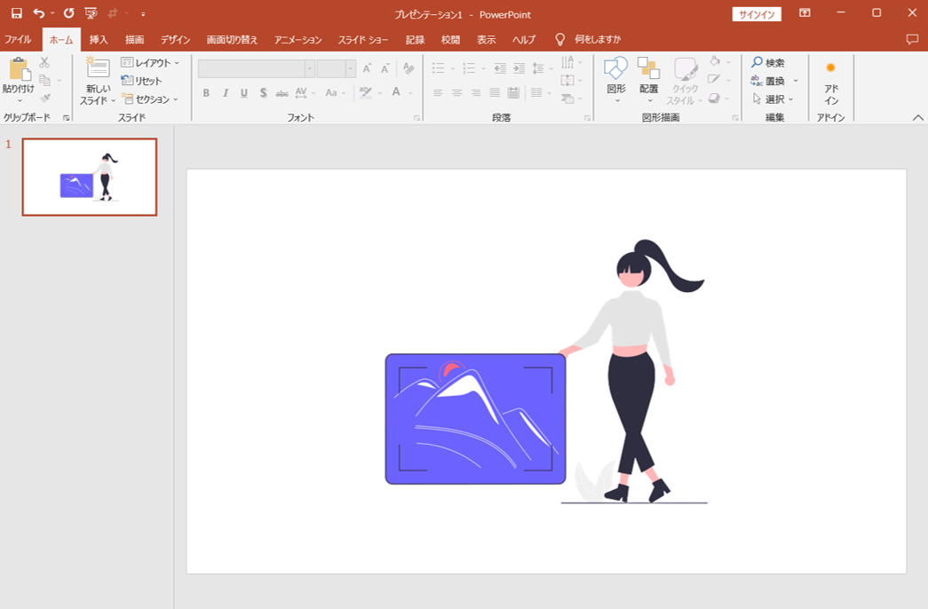Click the アドイン add-ins icon

[830, 80]
